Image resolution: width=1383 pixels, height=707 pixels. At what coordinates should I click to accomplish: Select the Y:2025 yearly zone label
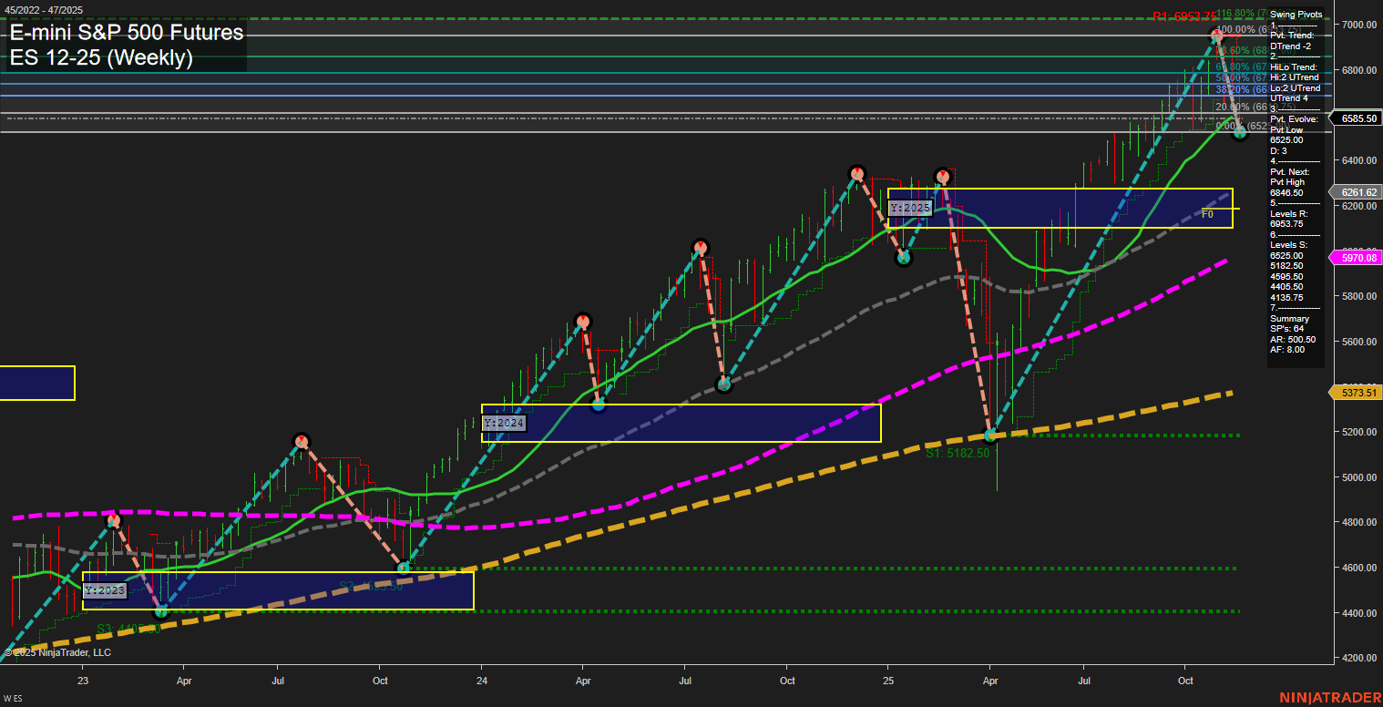[x=910, y=208]
